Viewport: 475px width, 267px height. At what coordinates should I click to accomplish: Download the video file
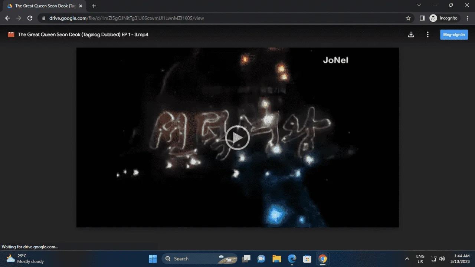coord(411,34)
